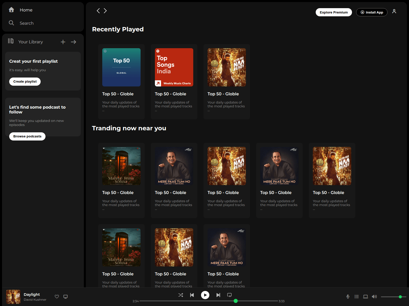Open first trending Mahiye Jinna Sohna cover
This screenshot has width=409, height=306.
tap(121, 166)
